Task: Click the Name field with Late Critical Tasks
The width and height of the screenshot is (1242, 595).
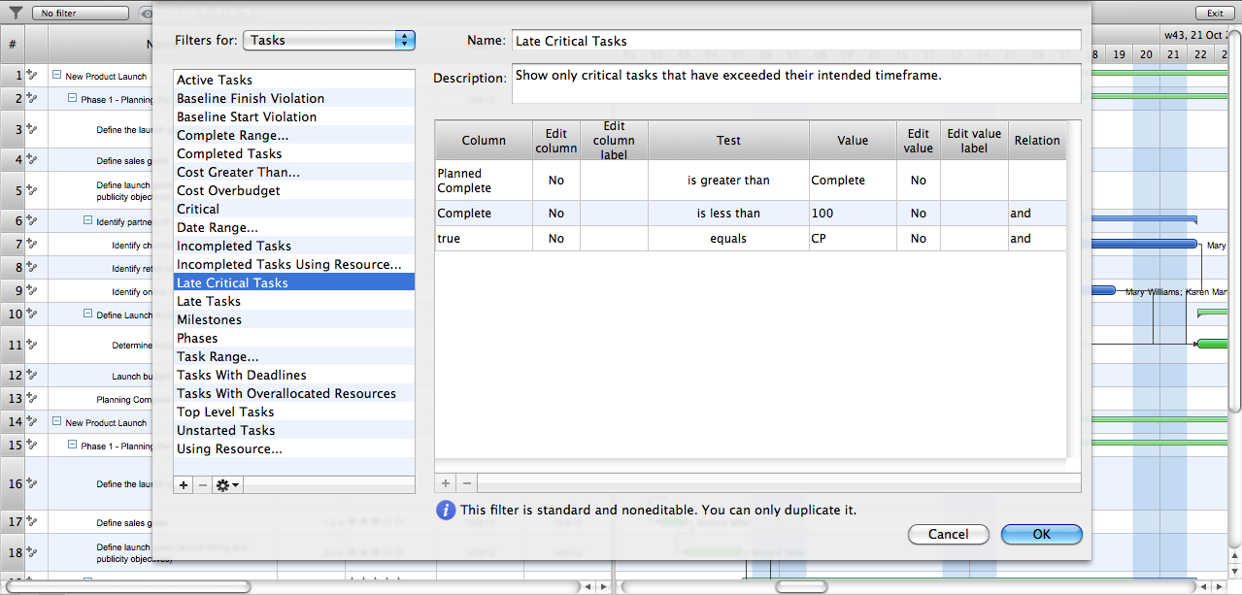Action: pyautogui.click(x=795, y=41)
